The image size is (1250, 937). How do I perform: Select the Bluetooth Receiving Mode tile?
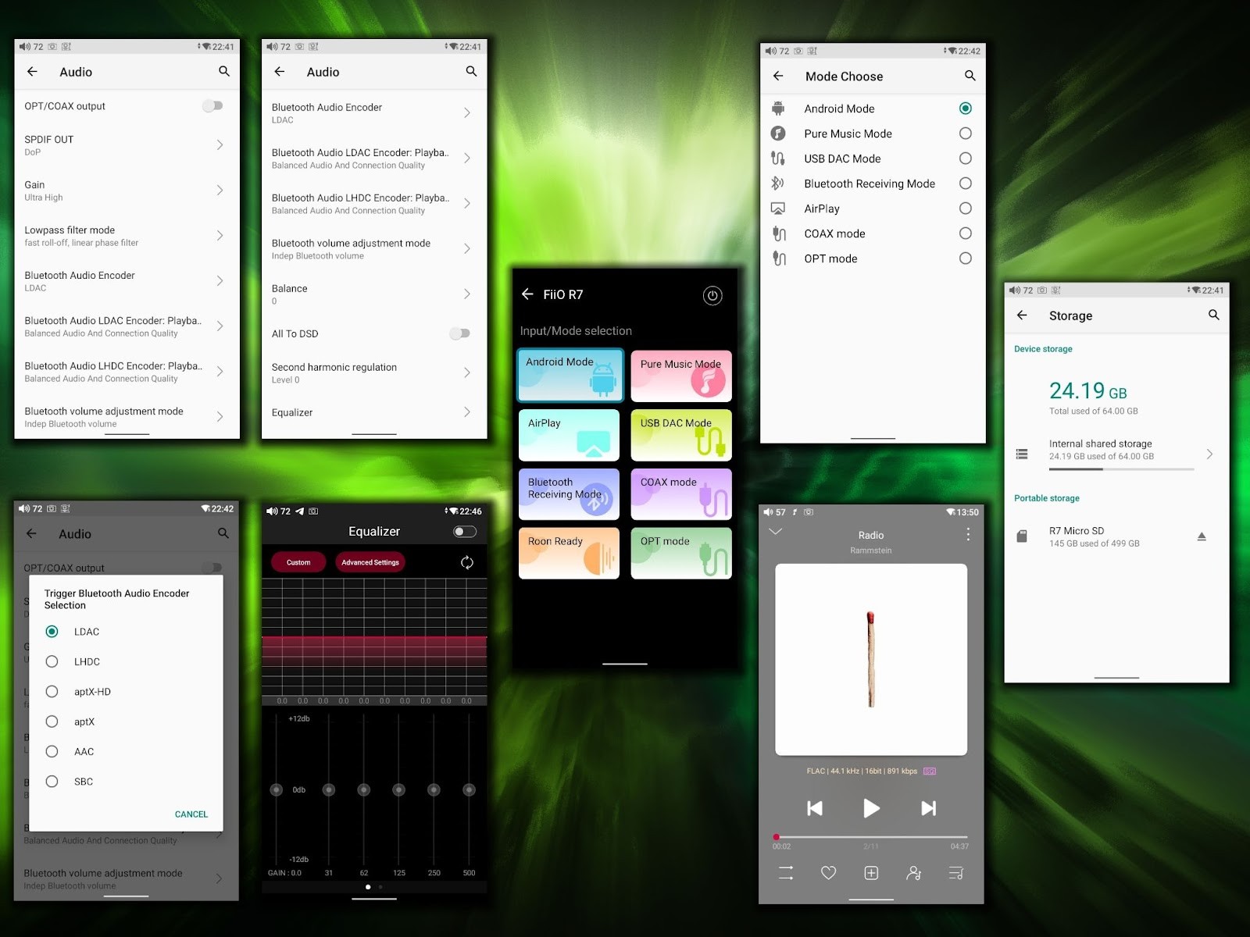point(569,494)
